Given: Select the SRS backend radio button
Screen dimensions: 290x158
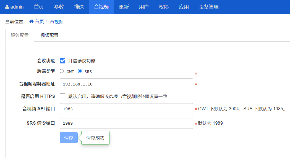Looking at the screenshot, I should tap(80, 71).
